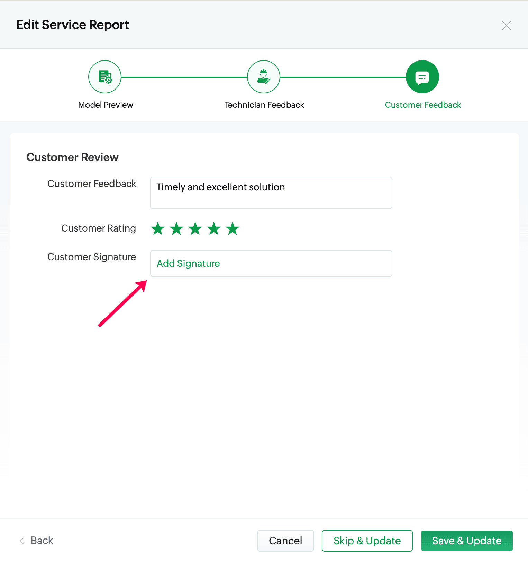The image size is (528, 562).
Task: Set customer rating to three stars
Action: [195, 228]
